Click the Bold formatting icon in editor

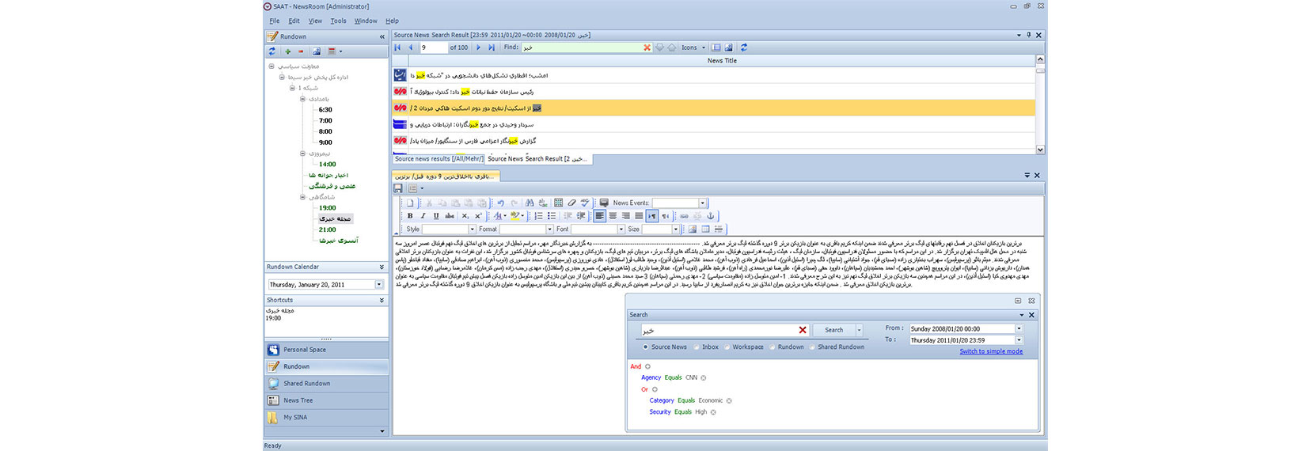point(410,216)
